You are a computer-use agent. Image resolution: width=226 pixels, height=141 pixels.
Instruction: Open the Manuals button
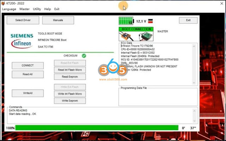(x=58, y=20)
